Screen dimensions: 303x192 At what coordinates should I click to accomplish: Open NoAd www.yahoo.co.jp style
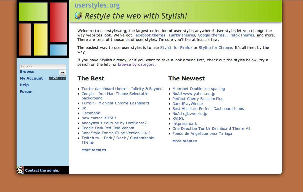(194, 94)
